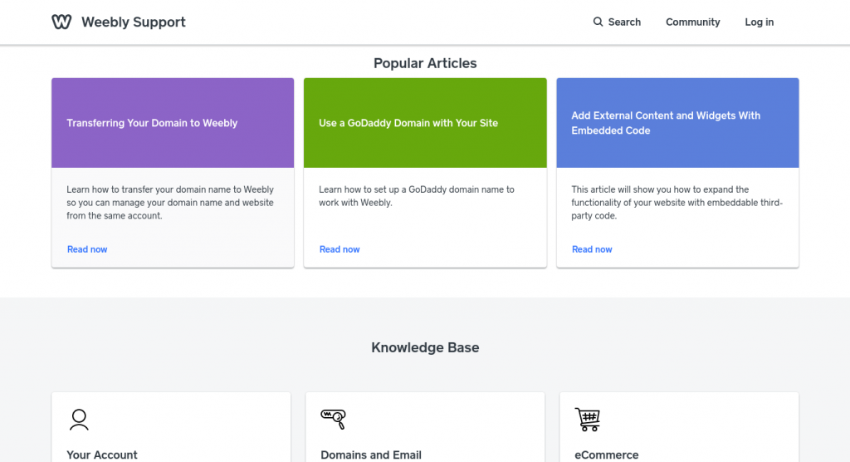This screenshot has height=462, width=850.
Task: Click the Weebly Support title text
Action: pos(134,22)
